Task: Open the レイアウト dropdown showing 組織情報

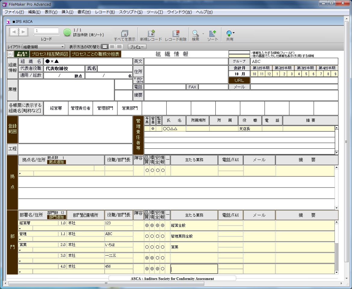Action: 44,47
